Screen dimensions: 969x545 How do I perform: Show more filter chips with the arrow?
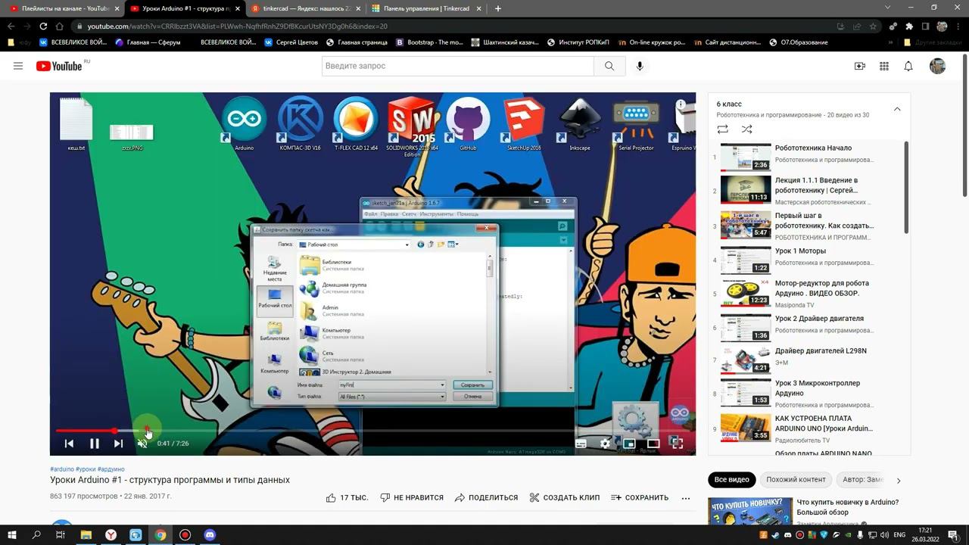pyautogui.click(x=899, y=480)
